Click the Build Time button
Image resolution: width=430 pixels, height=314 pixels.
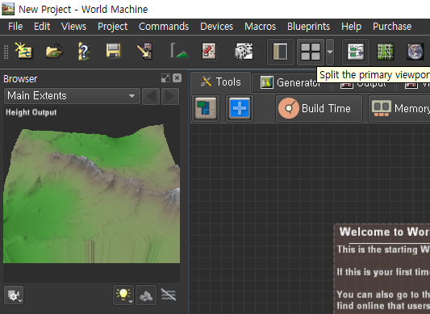(319, 108)
